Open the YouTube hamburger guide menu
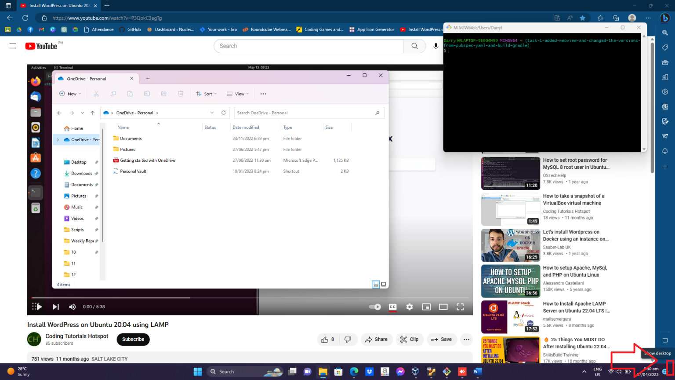This screenshot has width=675, height=380. pos(13,46)
